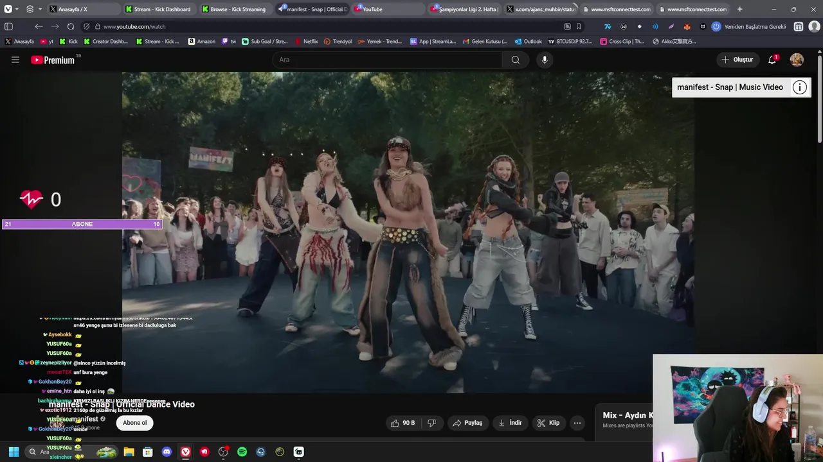Open the tracker blocker shield icon
The height and width of the screenshot is (462, 823).
coord(86,26)
